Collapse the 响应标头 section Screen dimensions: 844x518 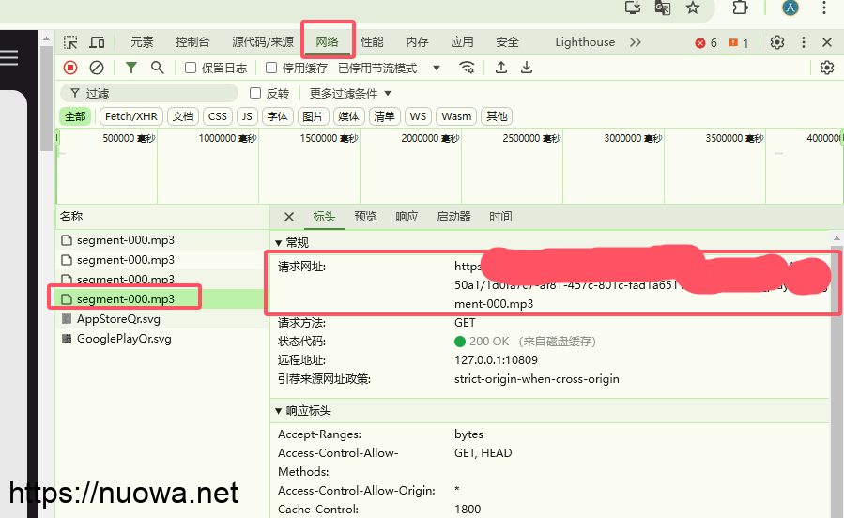coord(279,411)
